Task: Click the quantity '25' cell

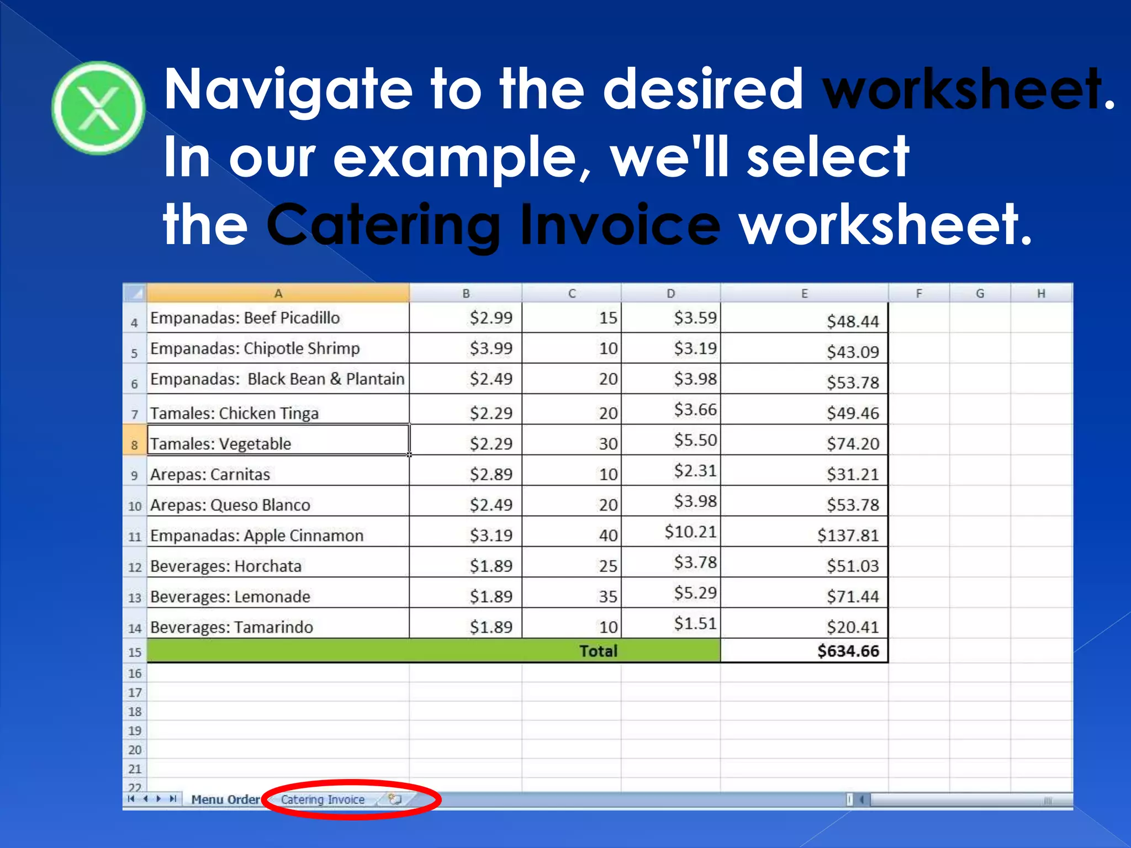Action: [x=572, y=563]
